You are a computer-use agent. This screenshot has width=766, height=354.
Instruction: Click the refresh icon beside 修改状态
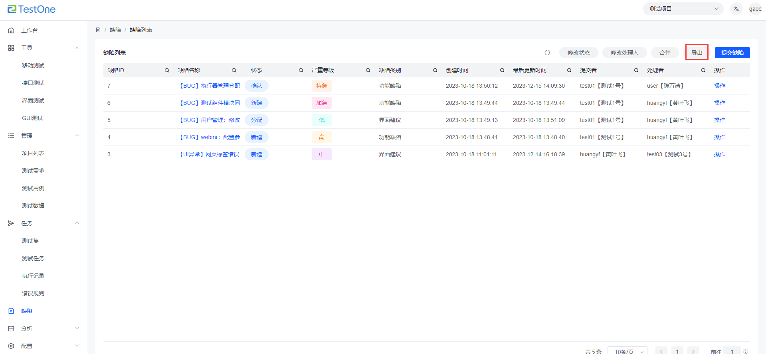(x=547, y=53)
